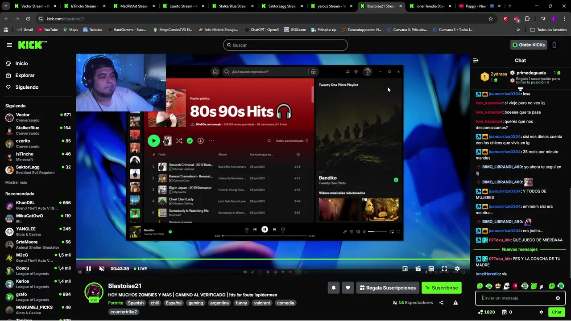571x321 pixels.
Task: Open YouTube bookmark
Action: [x=48, y=30]
